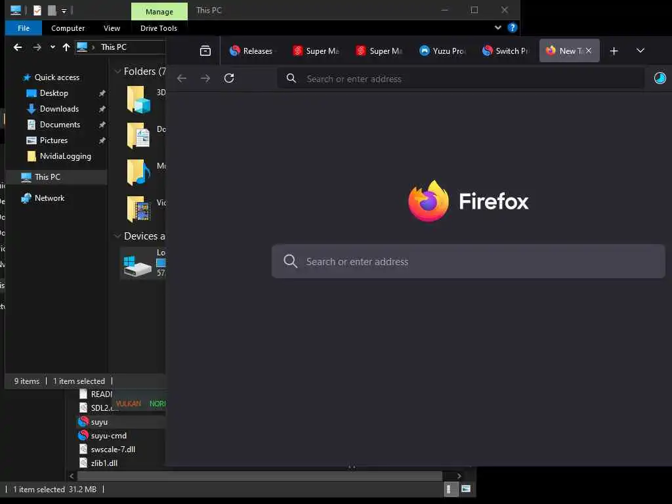Select Network in navigation pane
672x504 pixels.
coord(49,198)
